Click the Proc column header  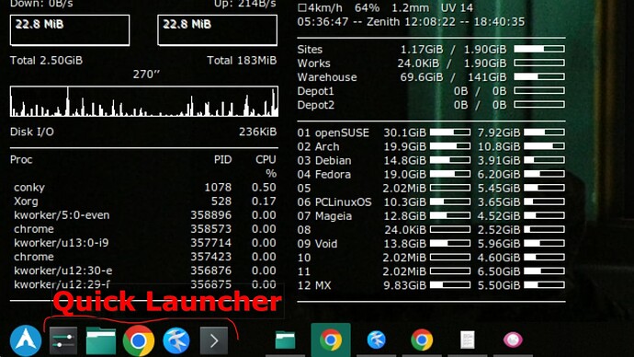[x=21, y=159]
